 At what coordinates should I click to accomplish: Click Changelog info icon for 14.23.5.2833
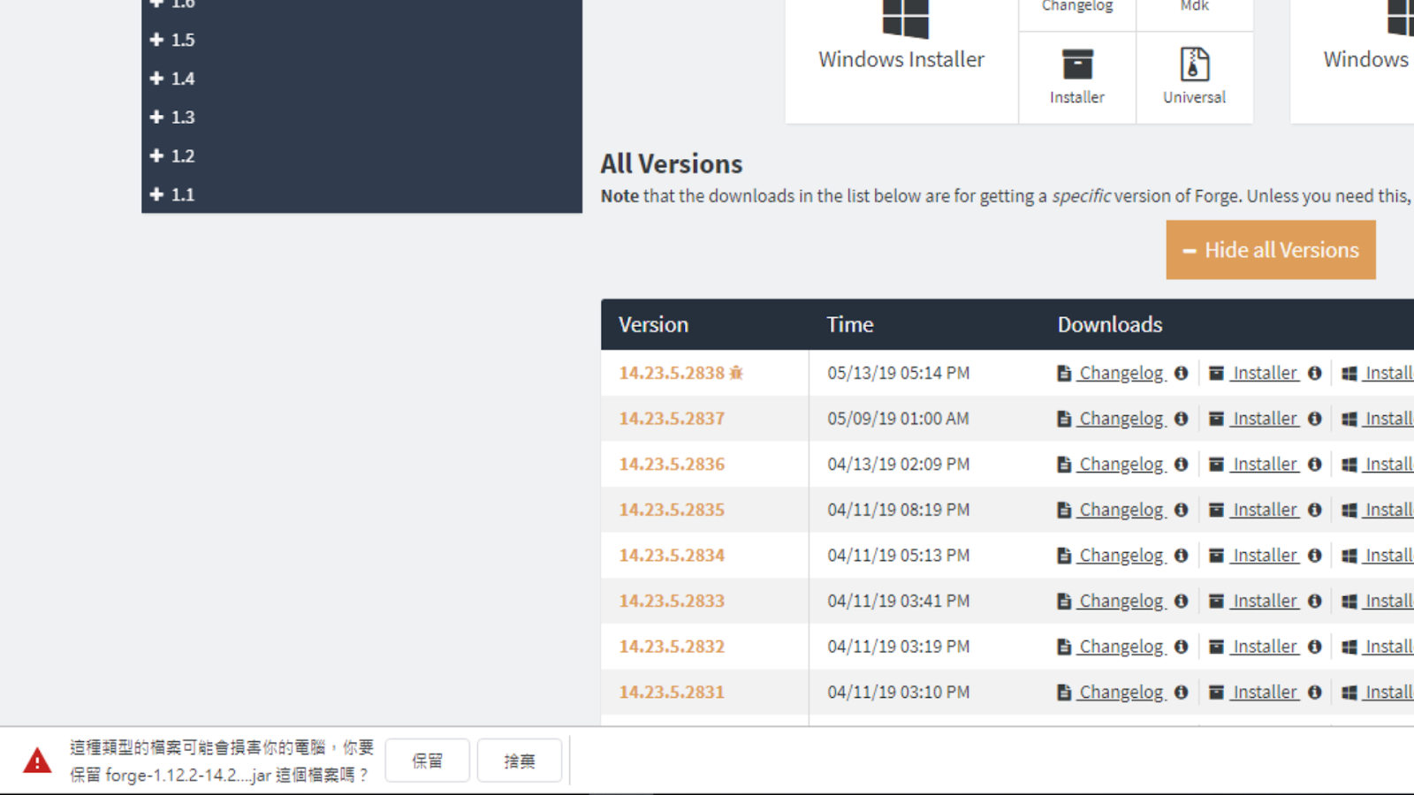click(x=1182, y=602)
